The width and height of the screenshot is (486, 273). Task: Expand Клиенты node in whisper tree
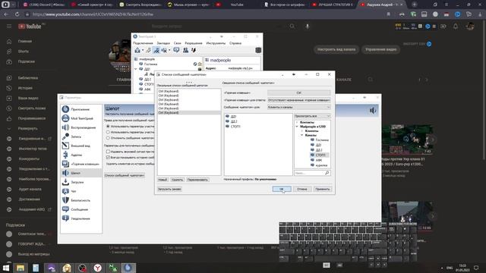click(302, 131)
